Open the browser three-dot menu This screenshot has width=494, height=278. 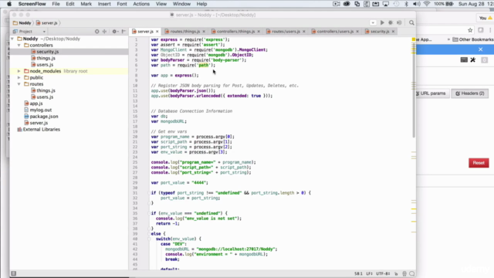point(490,30)
